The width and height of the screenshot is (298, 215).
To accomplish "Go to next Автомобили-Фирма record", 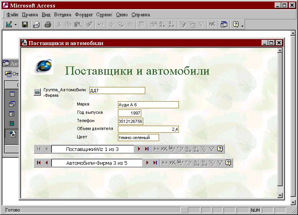I will tap(147, 163).
